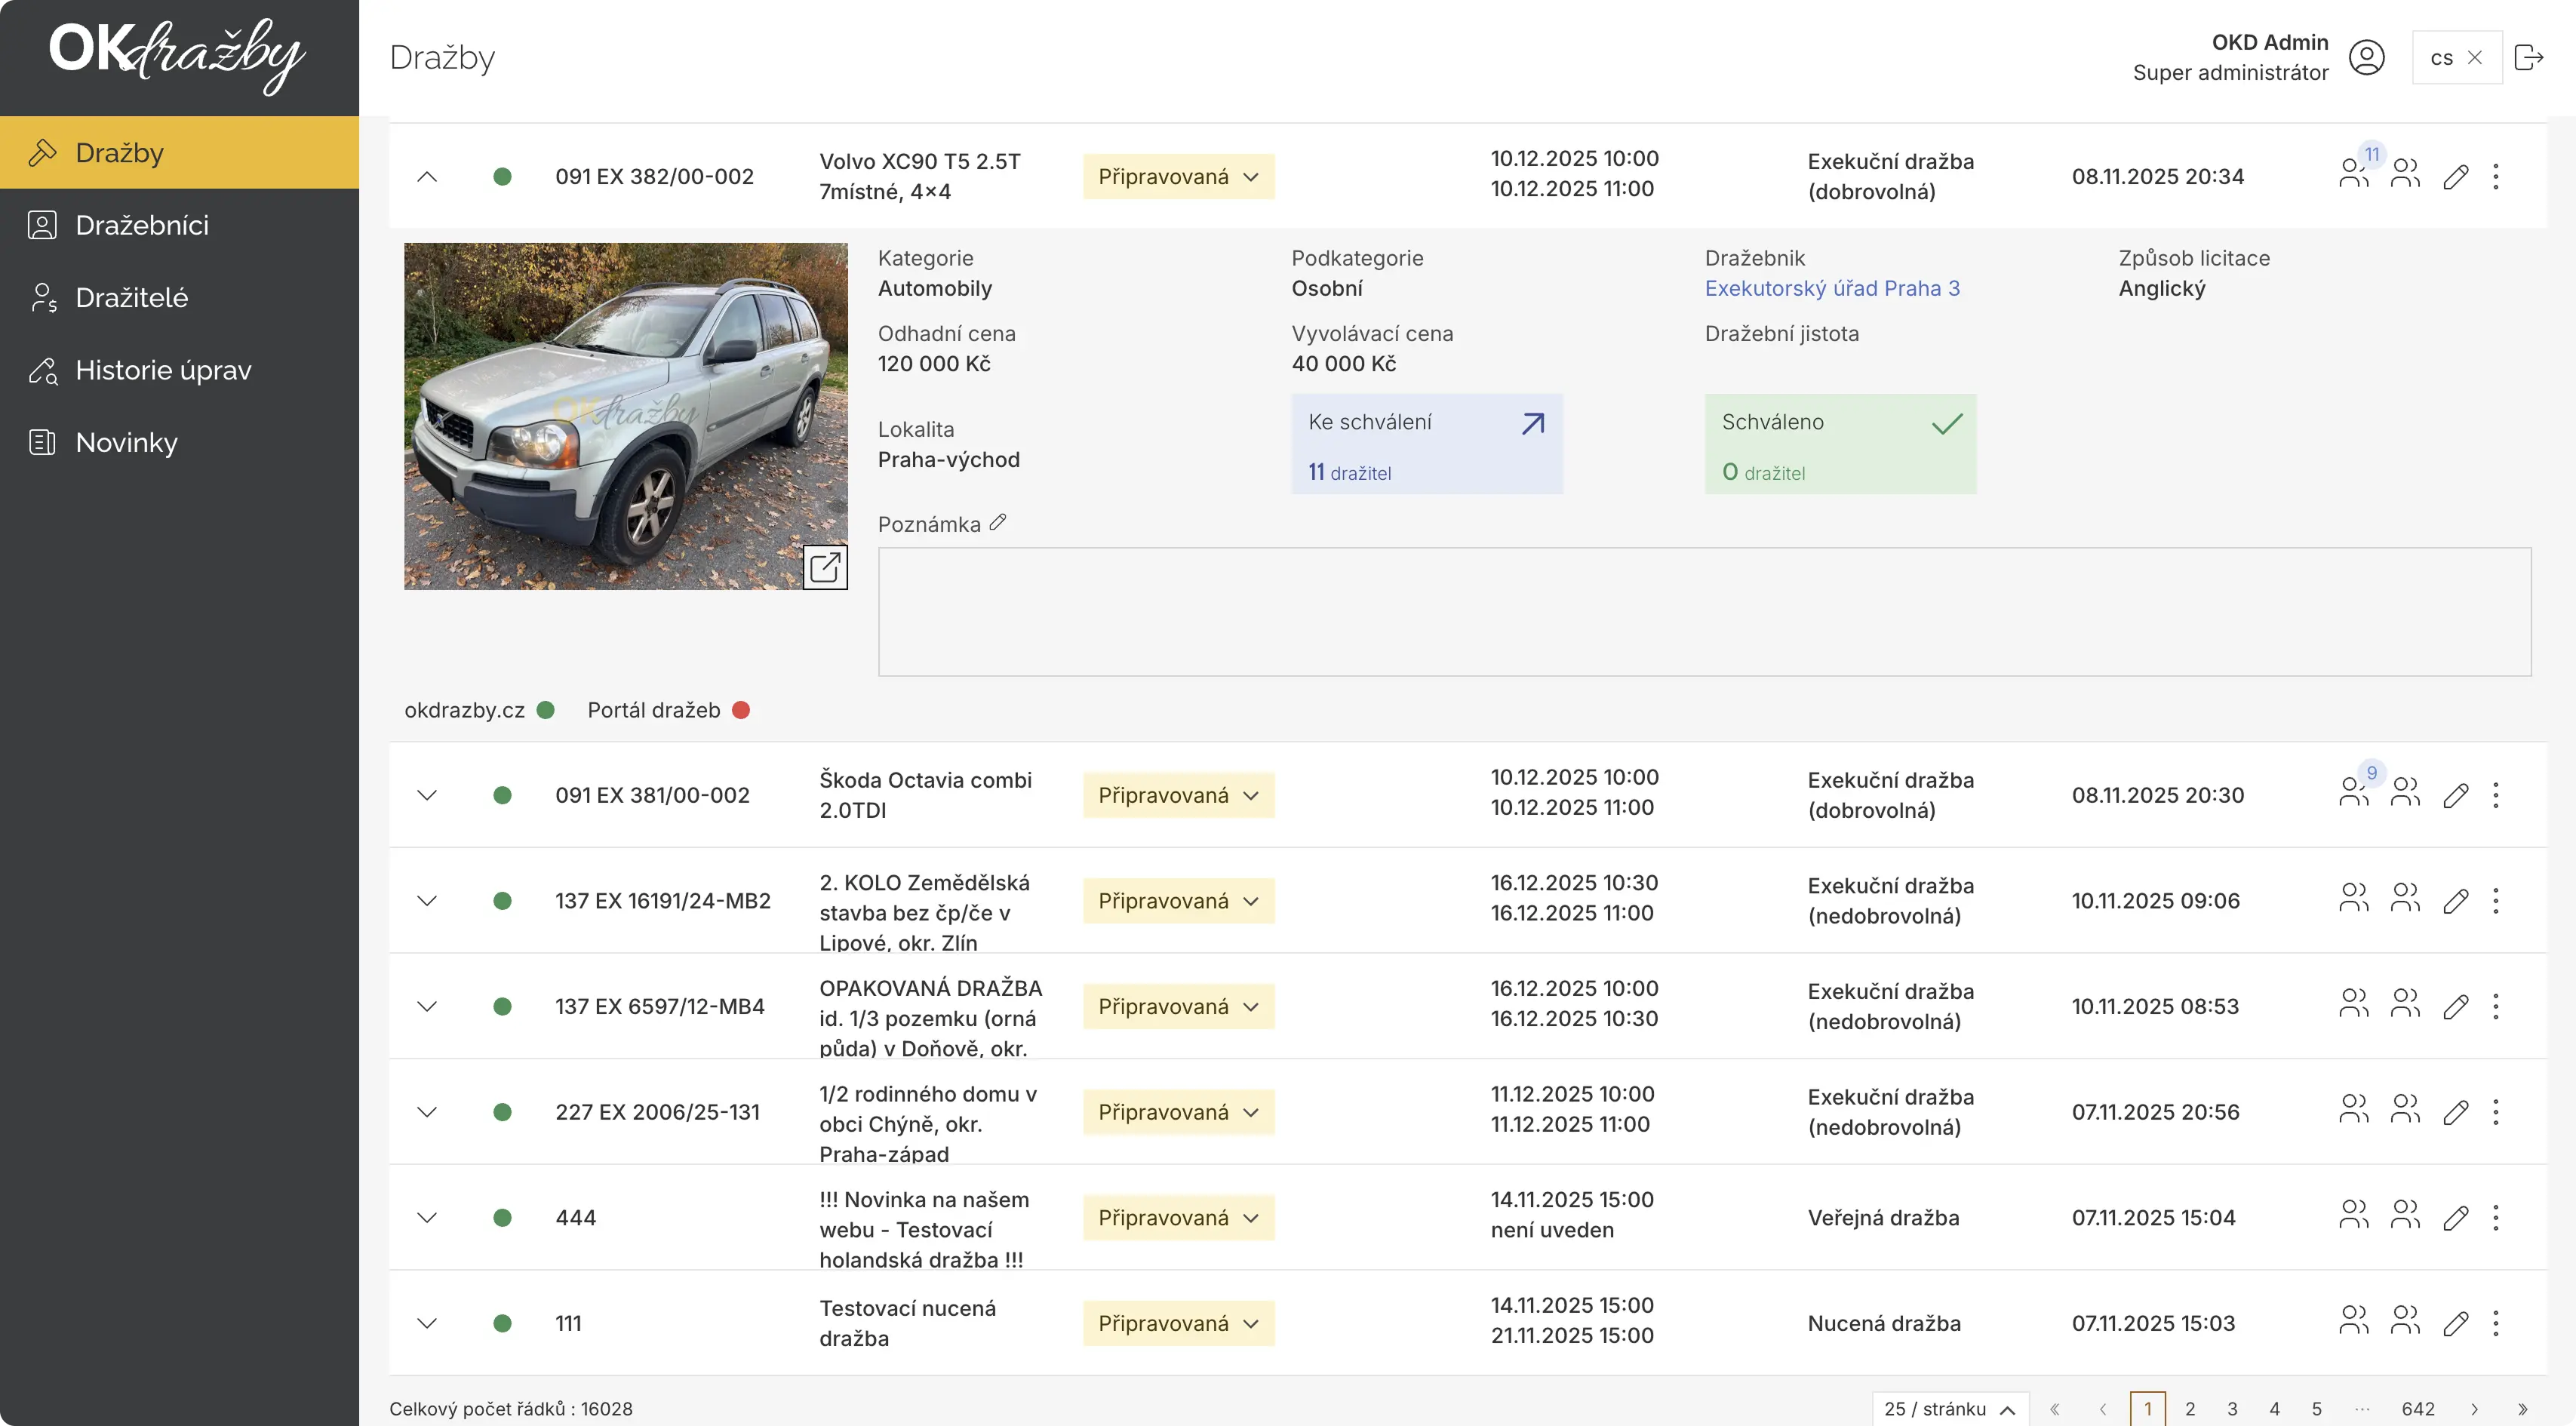Viewport: 2576px width, 1426px height.
Task: Open more actions for 091 EX 381/00-002
Action: [2496, 795]
